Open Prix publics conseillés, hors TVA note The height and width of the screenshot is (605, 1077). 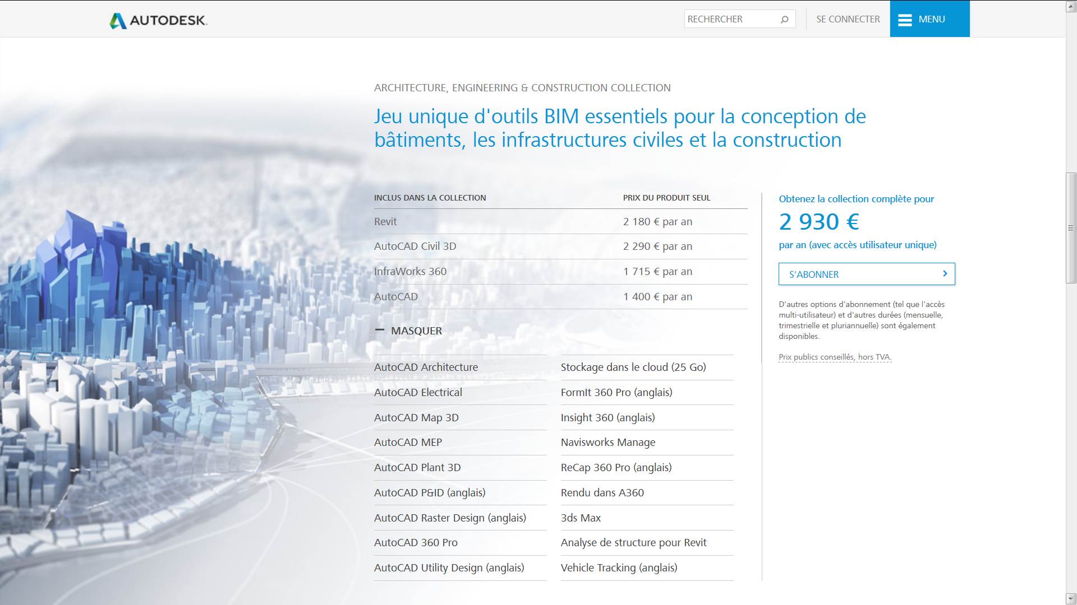[835, 357]
